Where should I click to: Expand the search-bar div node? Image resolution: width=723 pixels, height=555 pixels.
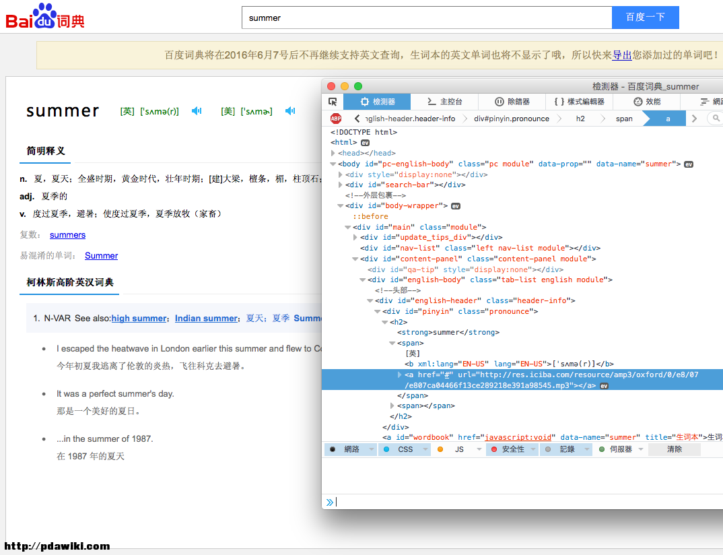tap(340, 185)
